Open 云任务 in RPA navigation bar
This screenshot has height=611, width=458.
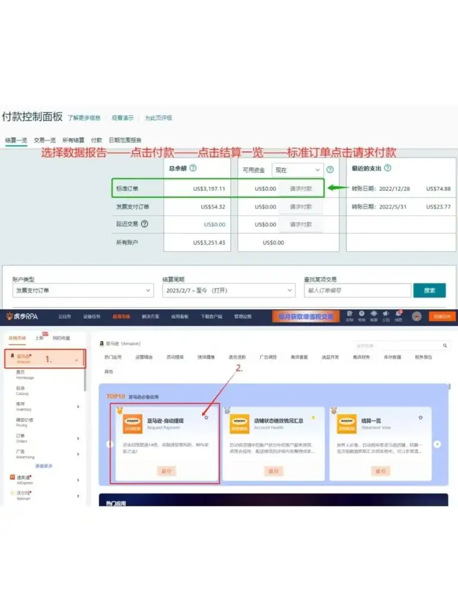point(64,317)
